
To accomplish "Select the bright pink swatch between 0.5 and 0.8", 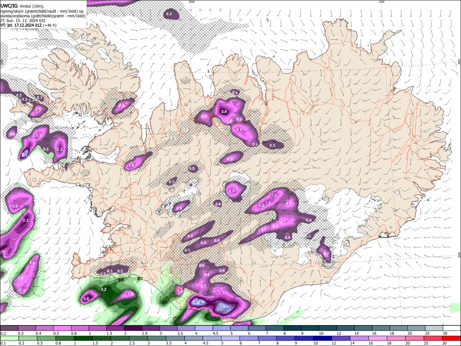I will 62,328.
